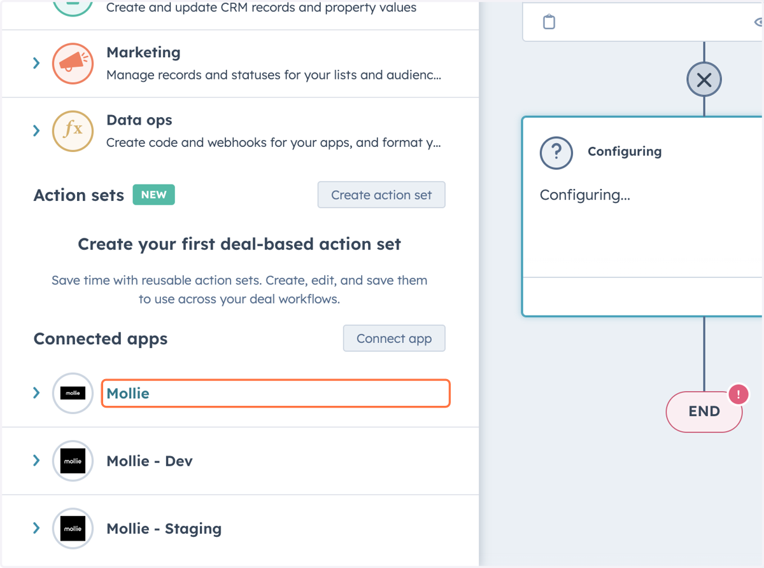764x568 pixels.
Task: Click 'Manage records and statuses' description text
Action: coord(274,75)
